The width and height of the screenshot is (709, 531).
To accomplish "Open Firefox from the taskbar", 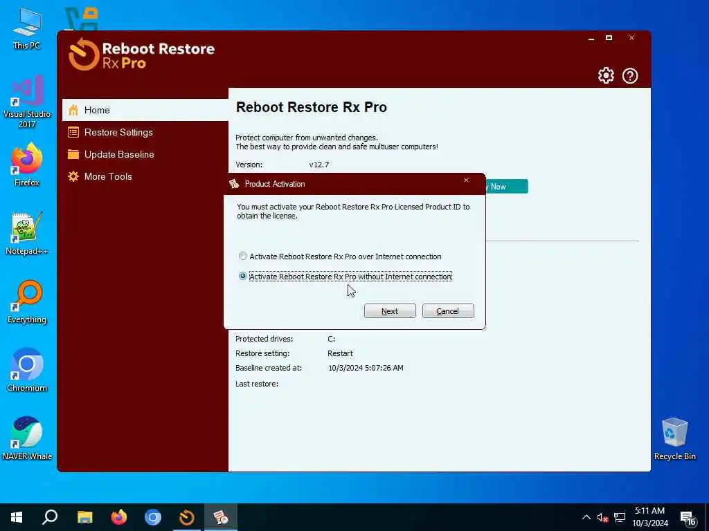I will [x=119, y=517].
